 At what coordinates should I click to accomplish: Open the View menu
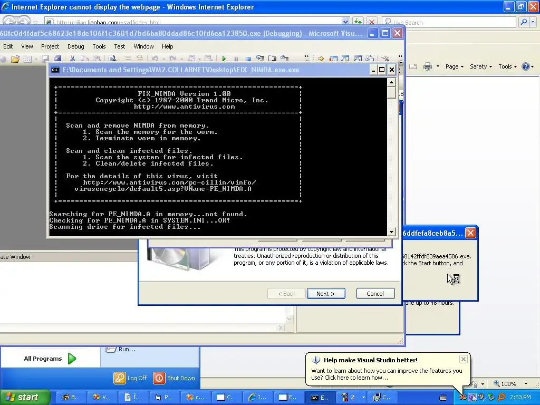tap(27, 46)
